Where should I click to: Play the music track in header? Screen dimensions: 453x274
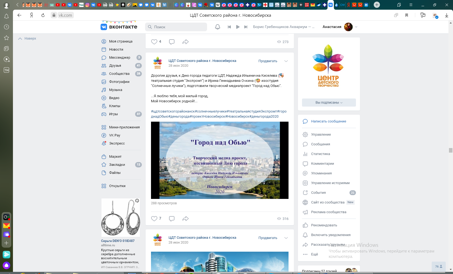tap(238, 27)
